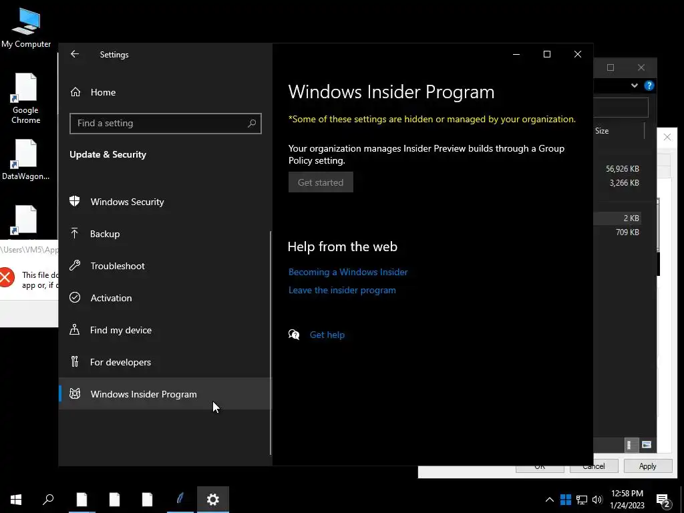This screenshot has height=513, width=684.
Task: Click the Settings gear taskbar icon
Action: point(213,500)
